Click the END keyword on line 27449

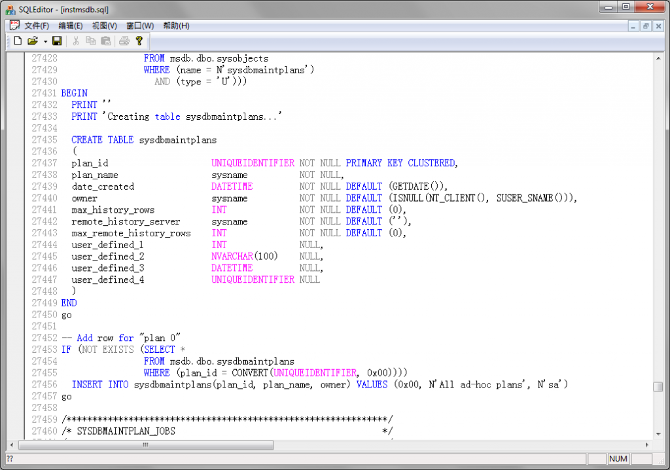(69, 303)
